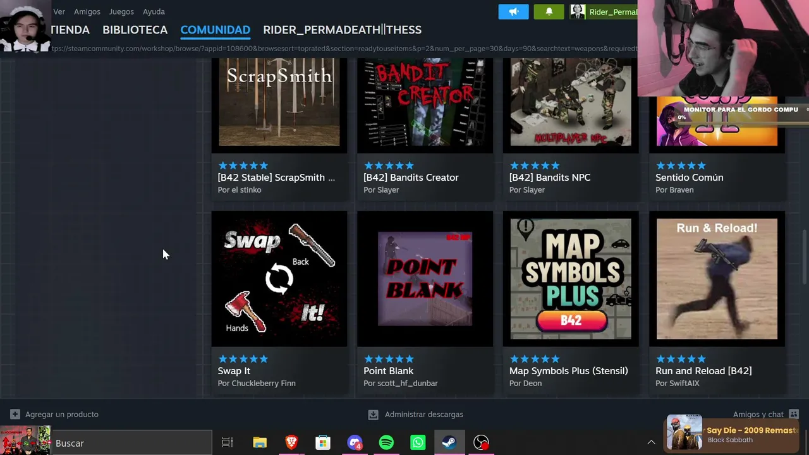Visit author Slayer under Bandits Creator
Image resolution: width=809 pixels, height=455 pixels.
pyautogui.click(x=387, y=190)
